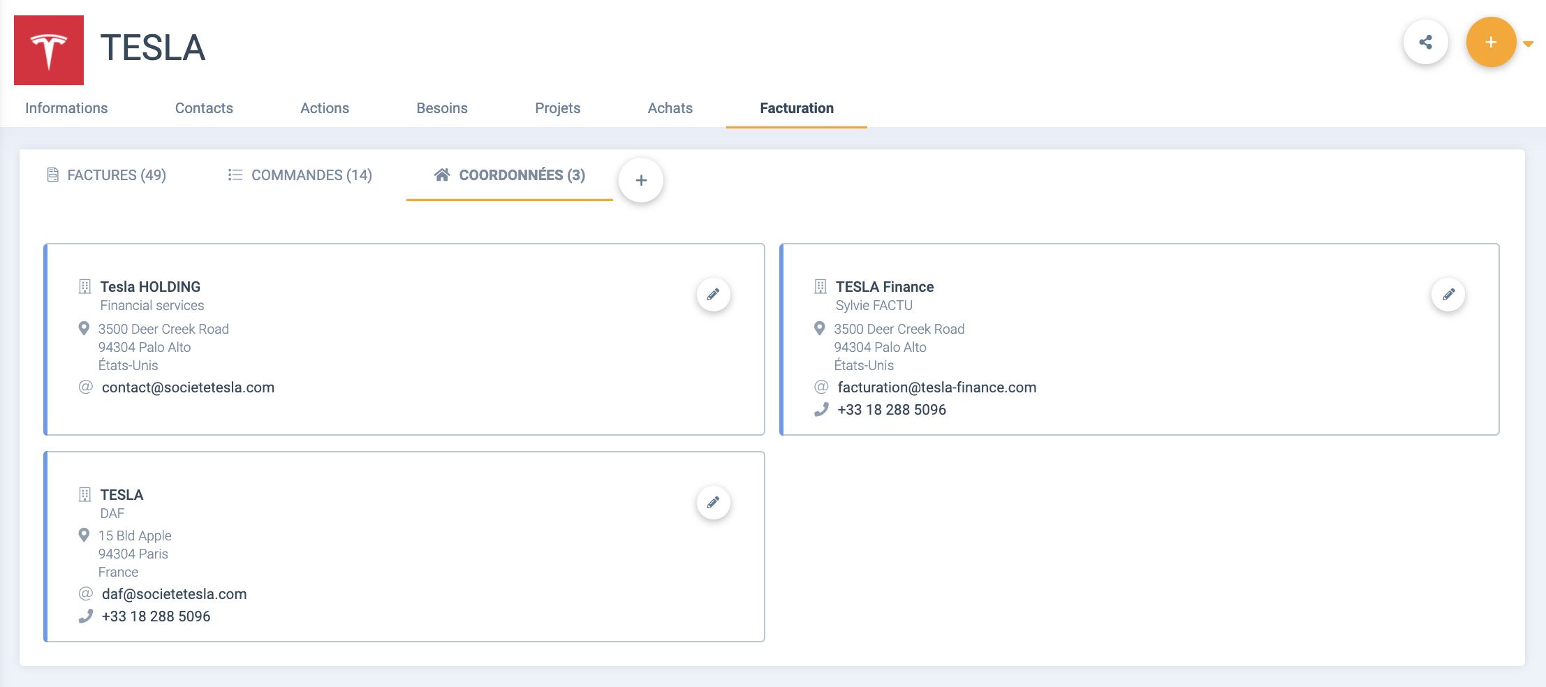
Task: Open email link facturation@tesla-finance.com
Action: click(937, 387)
